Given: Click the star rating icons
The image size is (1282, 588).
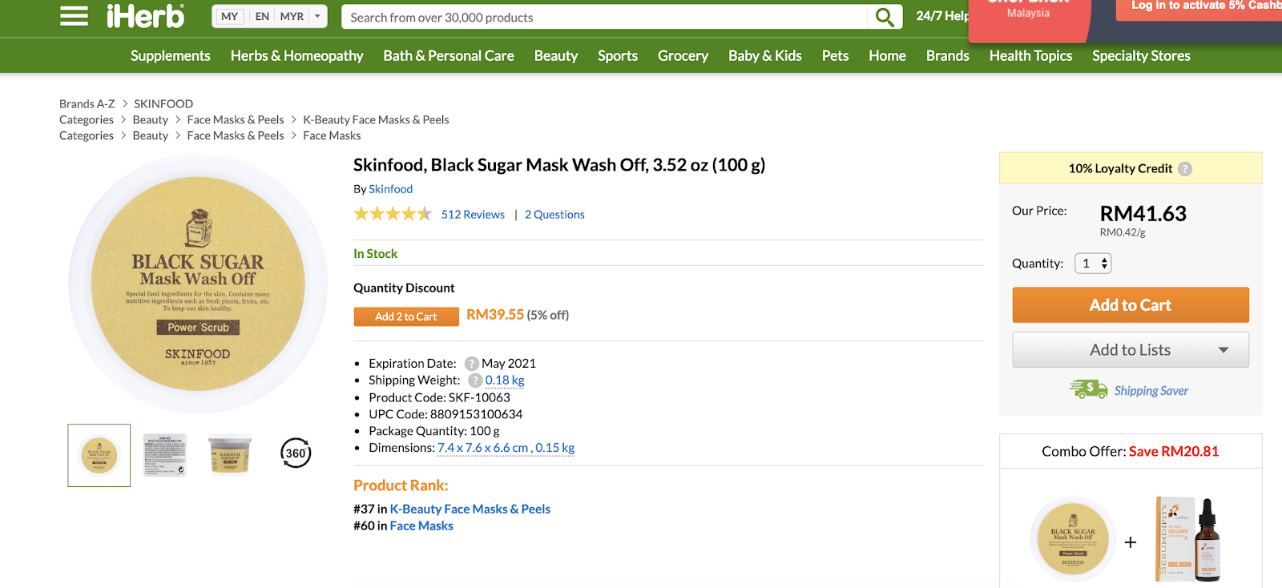Looking at the screenshot, I should (393, 214).
